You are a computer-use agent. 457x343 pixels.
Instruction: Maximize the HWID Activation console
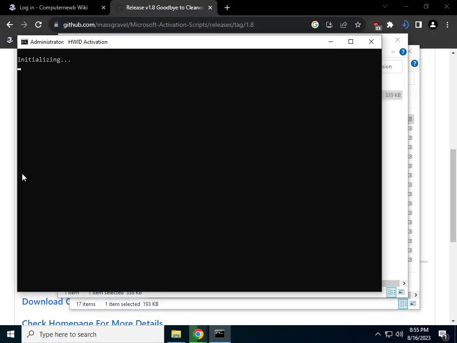[351, 42]
